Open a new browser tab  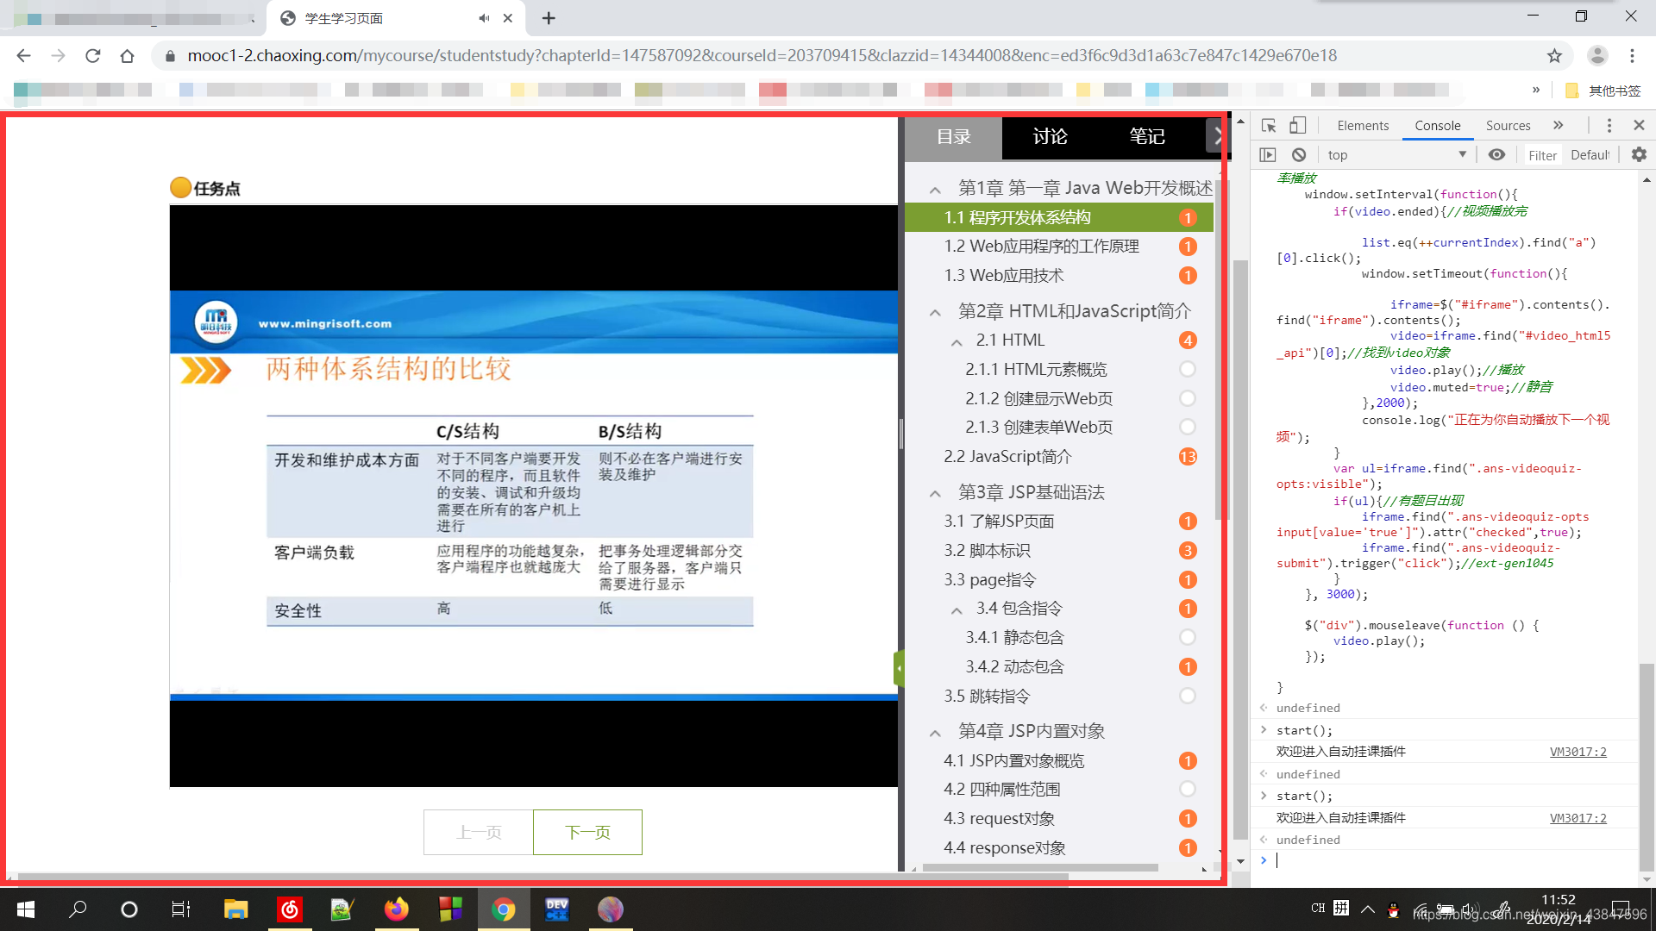click(549, 18)
